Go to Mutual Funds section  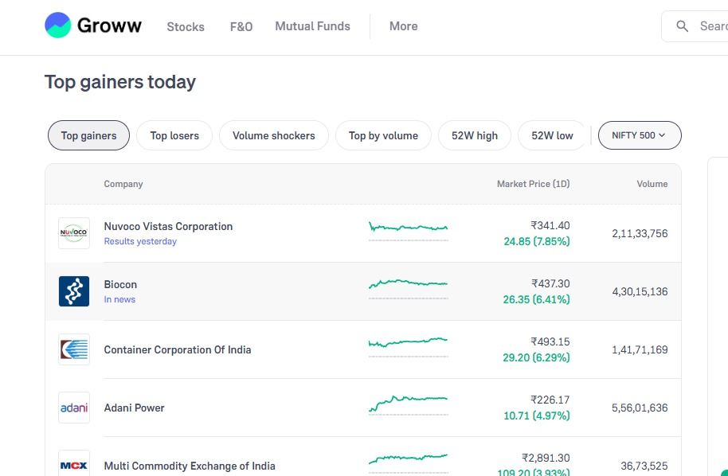312,26
